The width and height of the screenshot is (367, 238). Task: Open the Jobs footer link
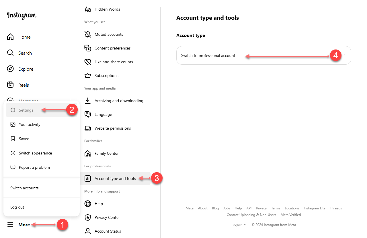227,208
